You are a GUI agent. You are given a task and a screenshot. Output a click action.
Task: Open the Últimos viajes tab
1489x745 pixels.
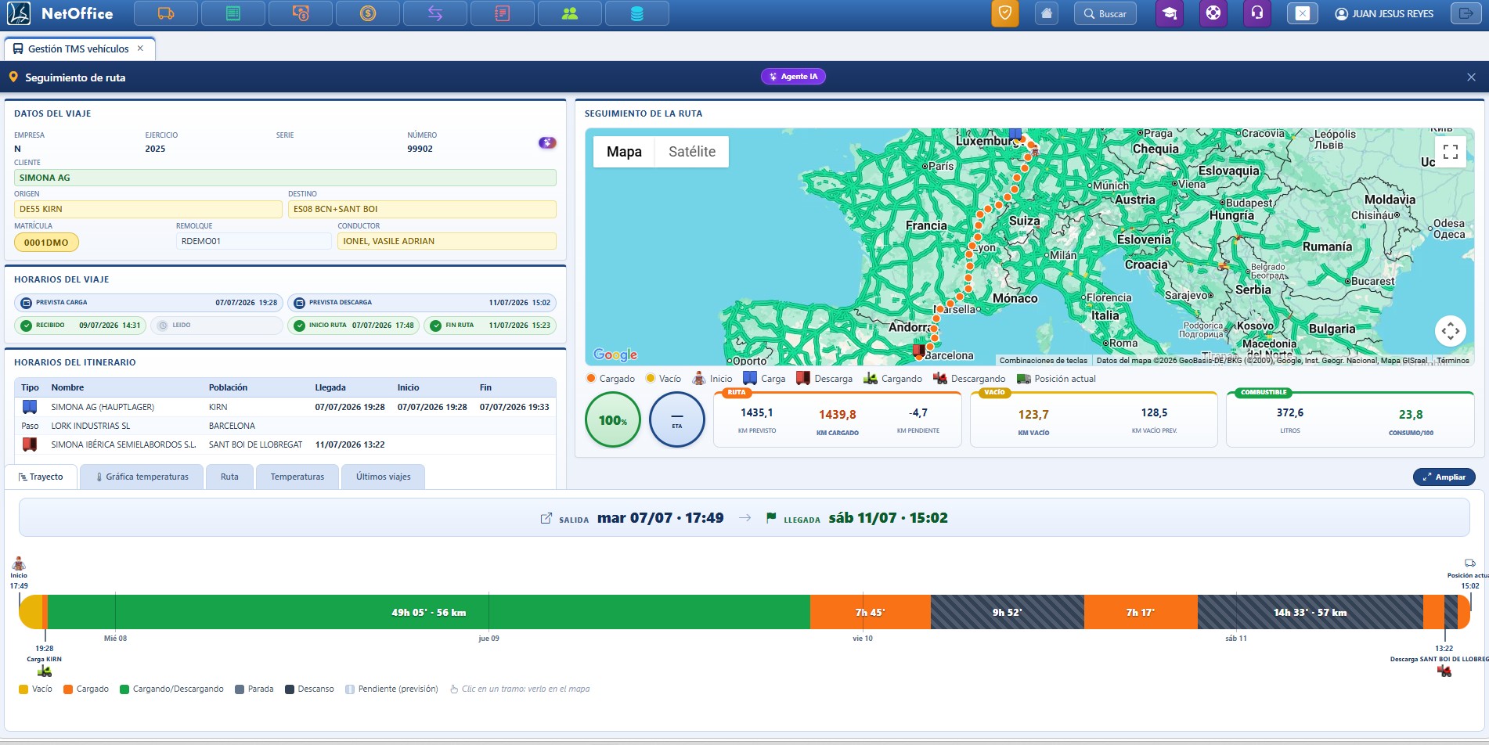tap(384, 477)
